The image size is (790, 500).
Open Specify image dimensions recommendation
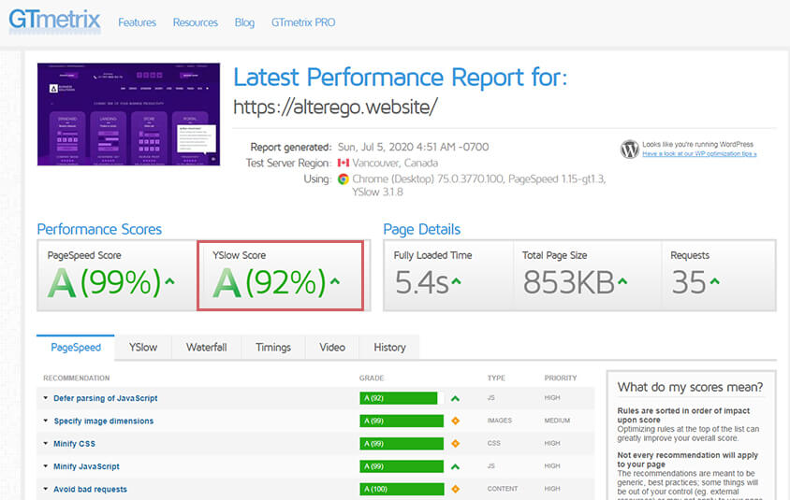point(104,421)
